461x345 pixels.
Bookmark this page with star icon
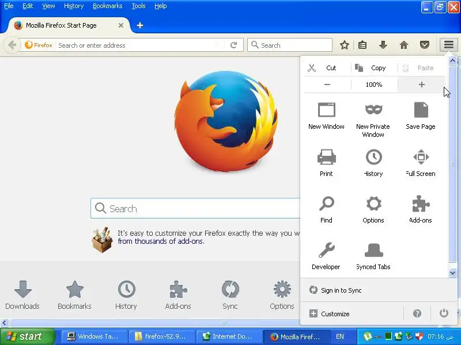[x=344, y=45]
